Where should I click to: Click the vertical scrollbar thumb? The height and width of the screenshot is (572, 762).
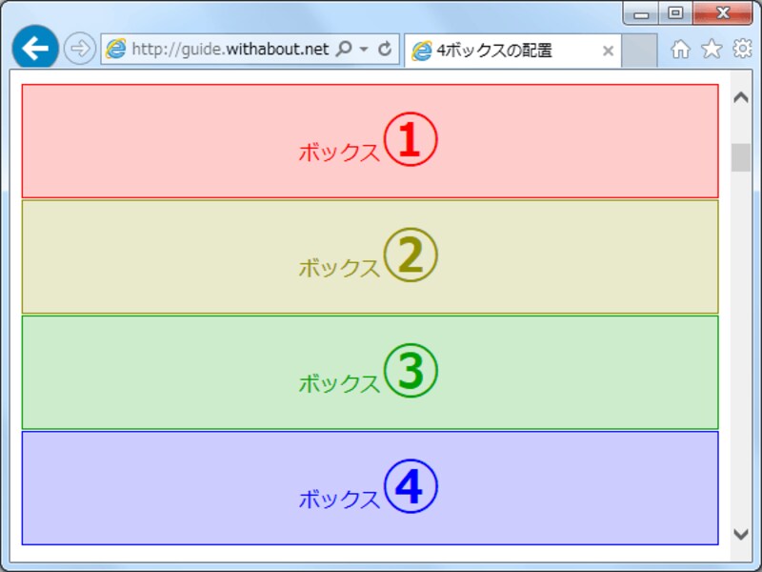click(x=741, y=157)
